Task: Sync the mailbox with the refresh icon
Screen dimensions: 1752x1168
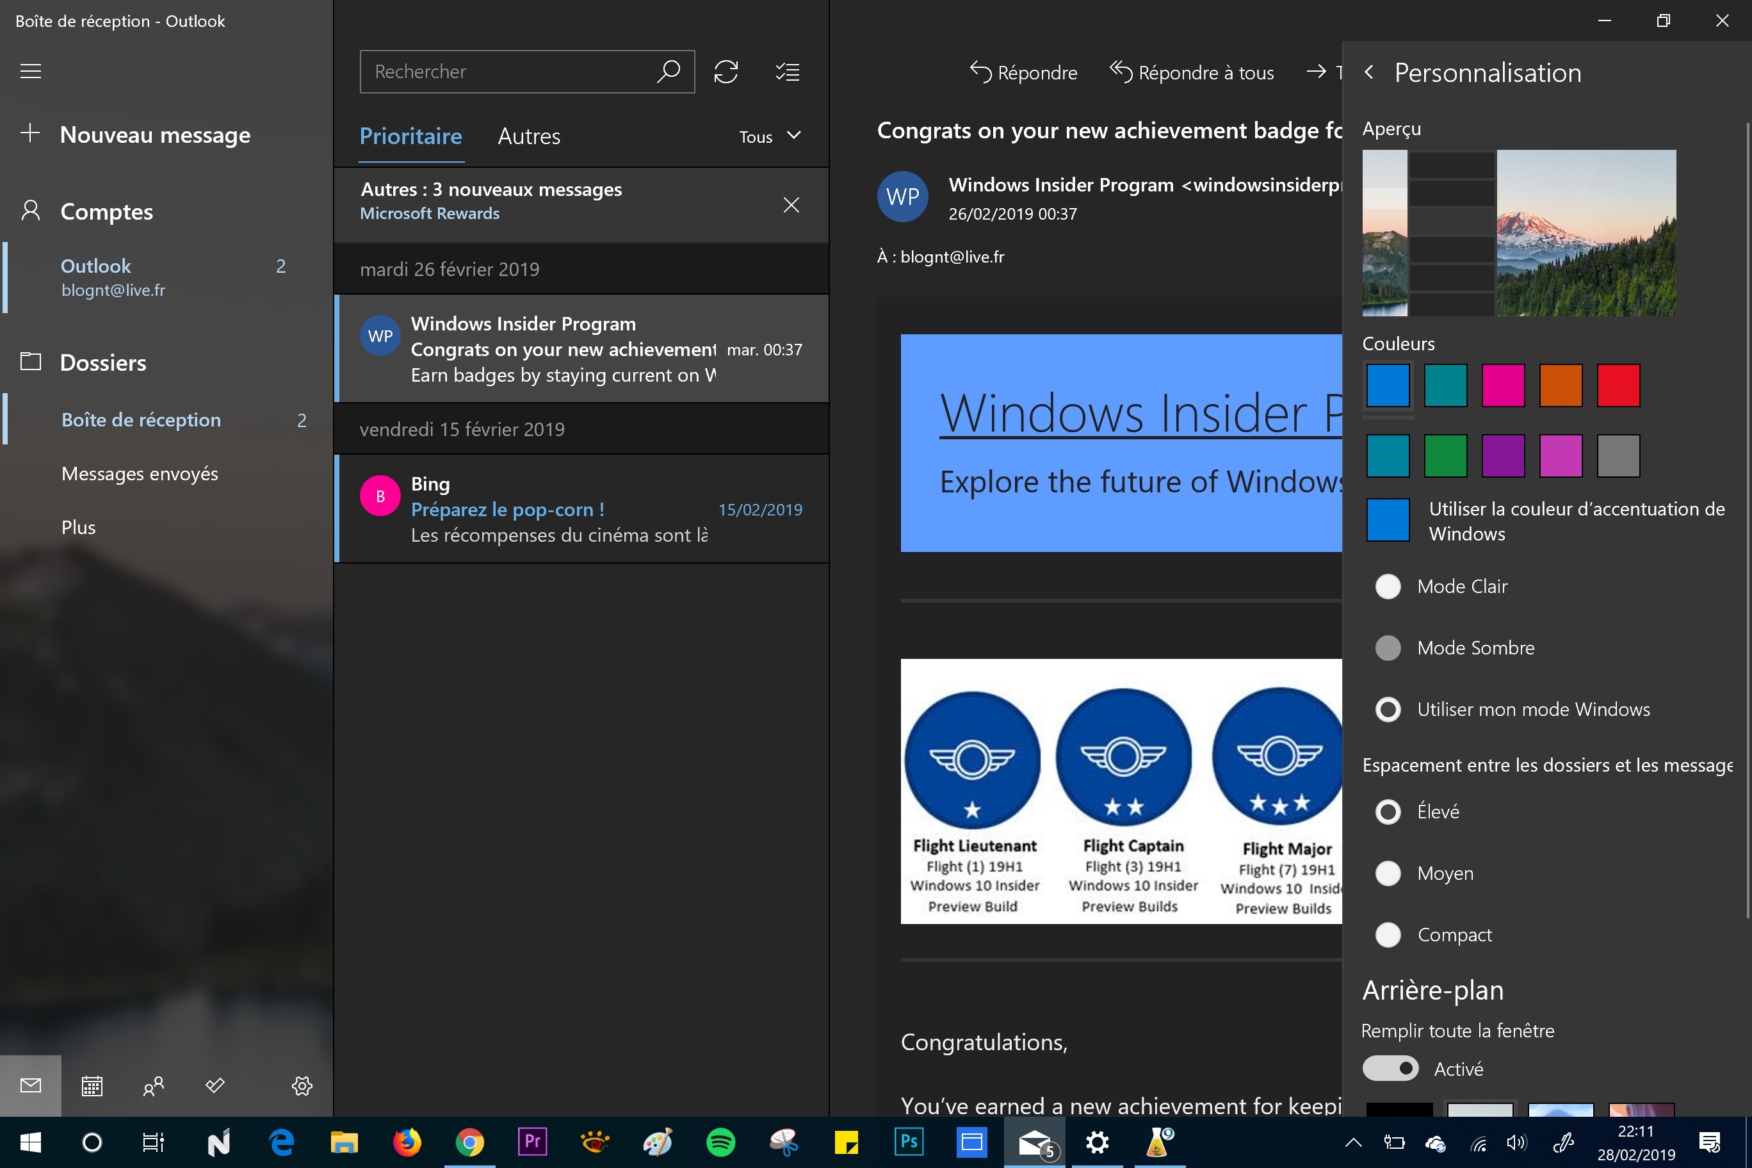Action: (x=726, y=72)
